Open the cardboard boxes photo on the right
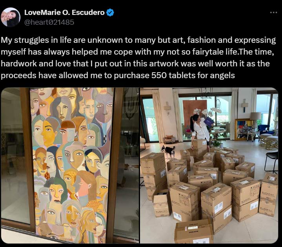The height and width of the screenshot is (247, 282). pyautogui.click(x=209, y=165)
